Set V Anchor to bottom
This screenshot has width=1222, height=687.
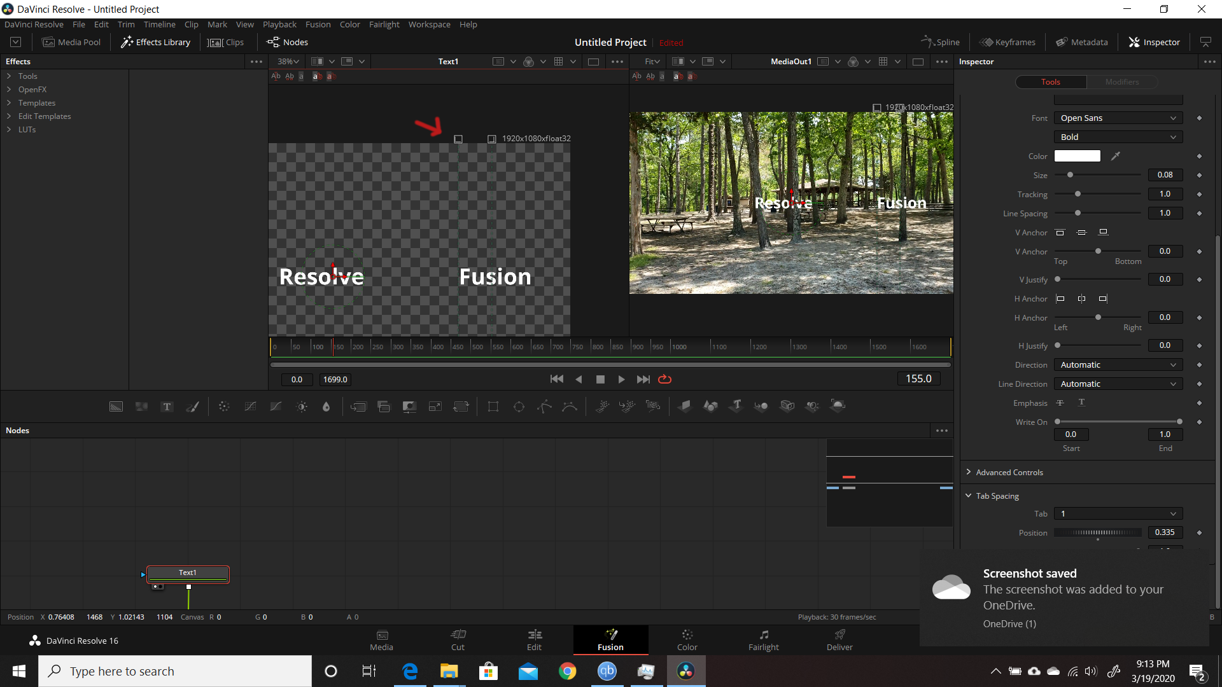1104,233
